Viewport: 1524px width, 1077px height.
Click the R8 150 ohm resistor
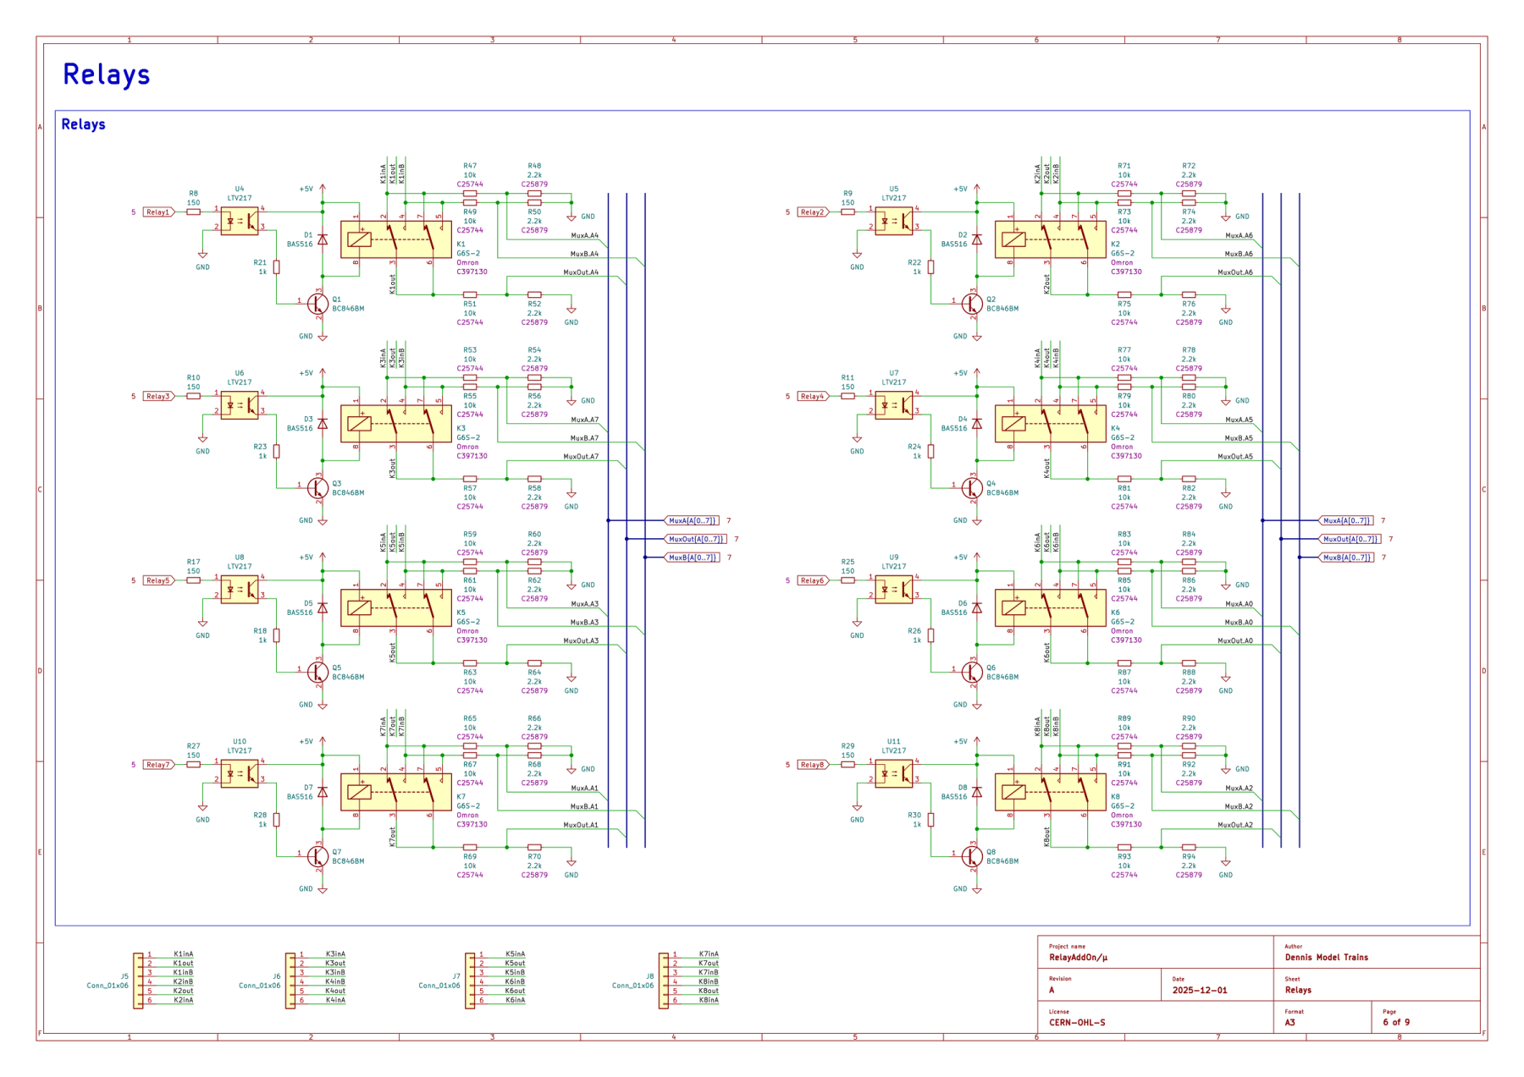coord(194,212)
